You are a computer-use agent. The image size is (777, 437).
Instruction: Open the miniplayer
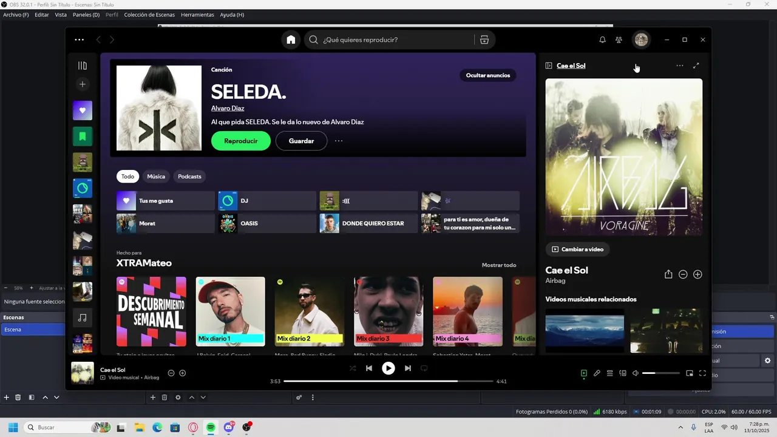pyautogui.click(x=690, y=373)
